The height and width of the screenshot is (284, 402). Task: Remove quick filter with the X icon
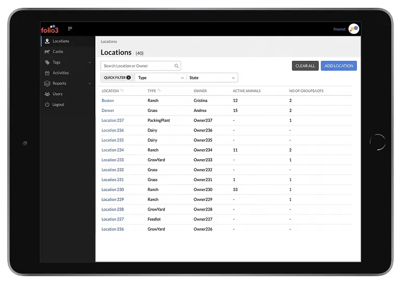129,78
